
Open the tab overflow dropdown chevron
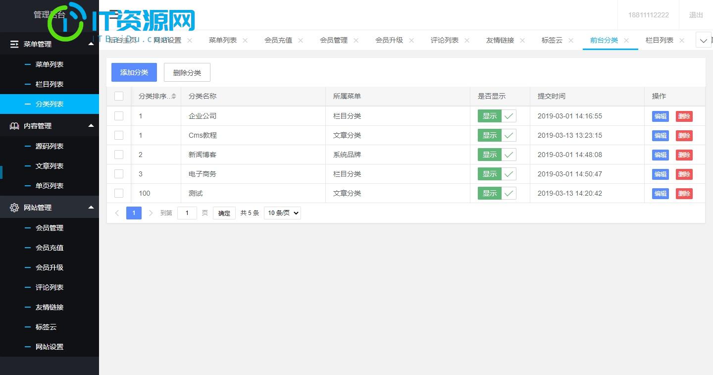click(x=704, y=40)
